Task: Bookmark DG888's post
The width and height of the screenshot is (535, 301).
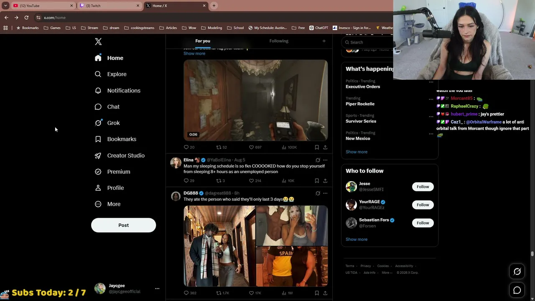Action: [x=317, y=293]
